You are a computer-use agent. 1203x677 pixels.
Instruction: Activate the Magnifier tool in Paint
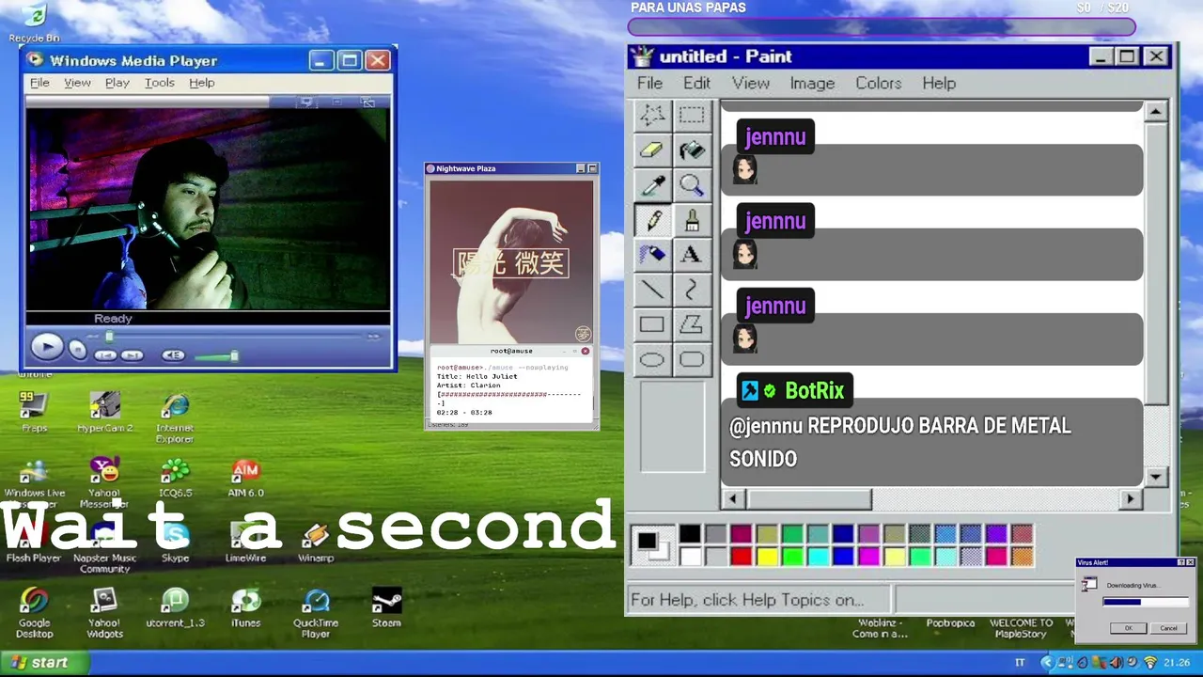(692, 184)
